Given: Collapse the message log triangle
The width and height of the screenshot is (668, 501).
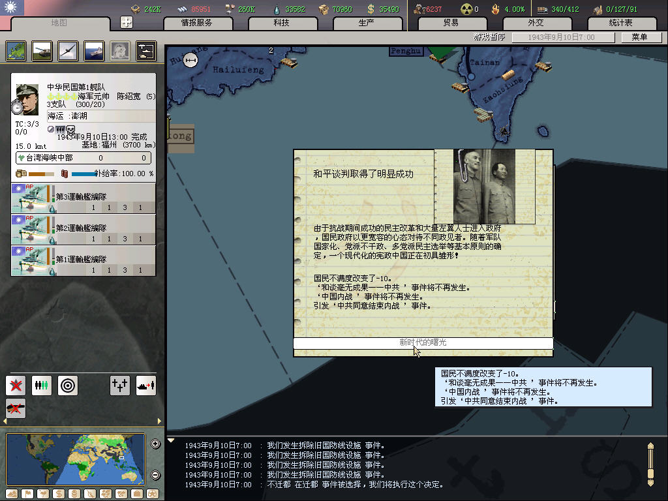Looking at the screenshot, I should tap(171, 440).
